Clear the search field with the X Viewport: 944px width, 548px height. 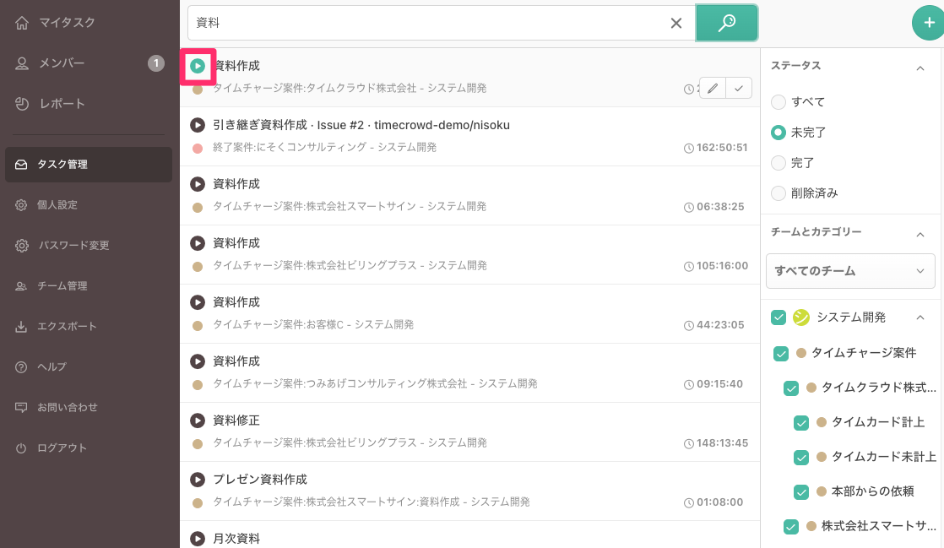675,24
